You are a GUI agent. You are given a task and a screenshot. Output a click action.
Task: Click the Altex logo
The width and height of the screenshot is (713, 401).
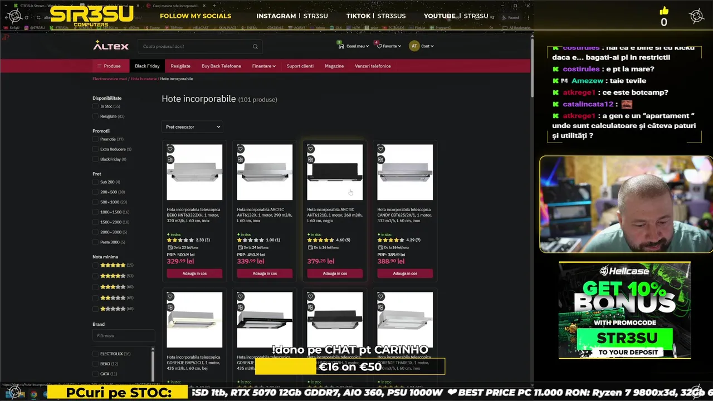pos(111,46)
